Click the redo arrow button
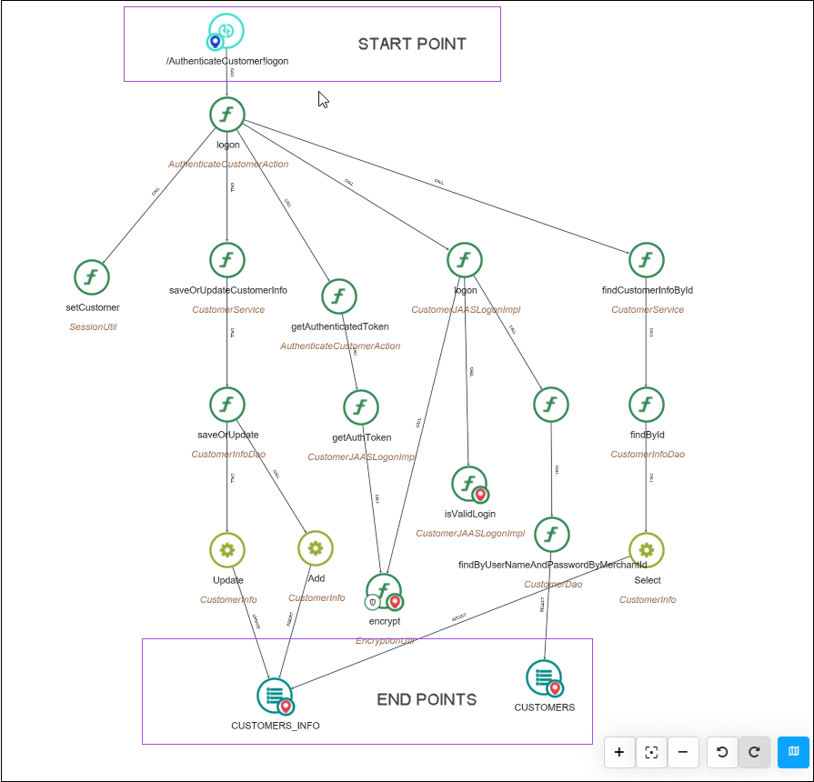Screen dimensions: 814x782 754,752
